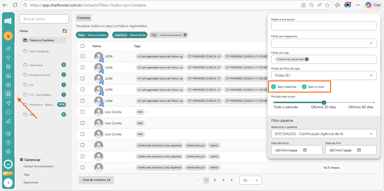
Task: Open the chat bubble conversations icon
Action: [8, 112]
